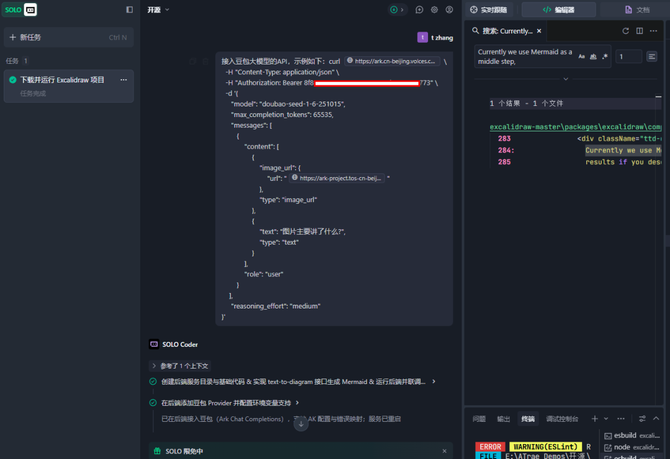Expand the search details chevron below the input

point(566,79)
